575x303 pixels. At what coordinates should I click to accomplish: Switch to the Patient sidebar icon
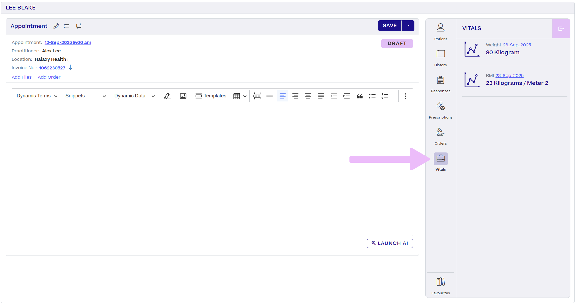coord(440,27)
